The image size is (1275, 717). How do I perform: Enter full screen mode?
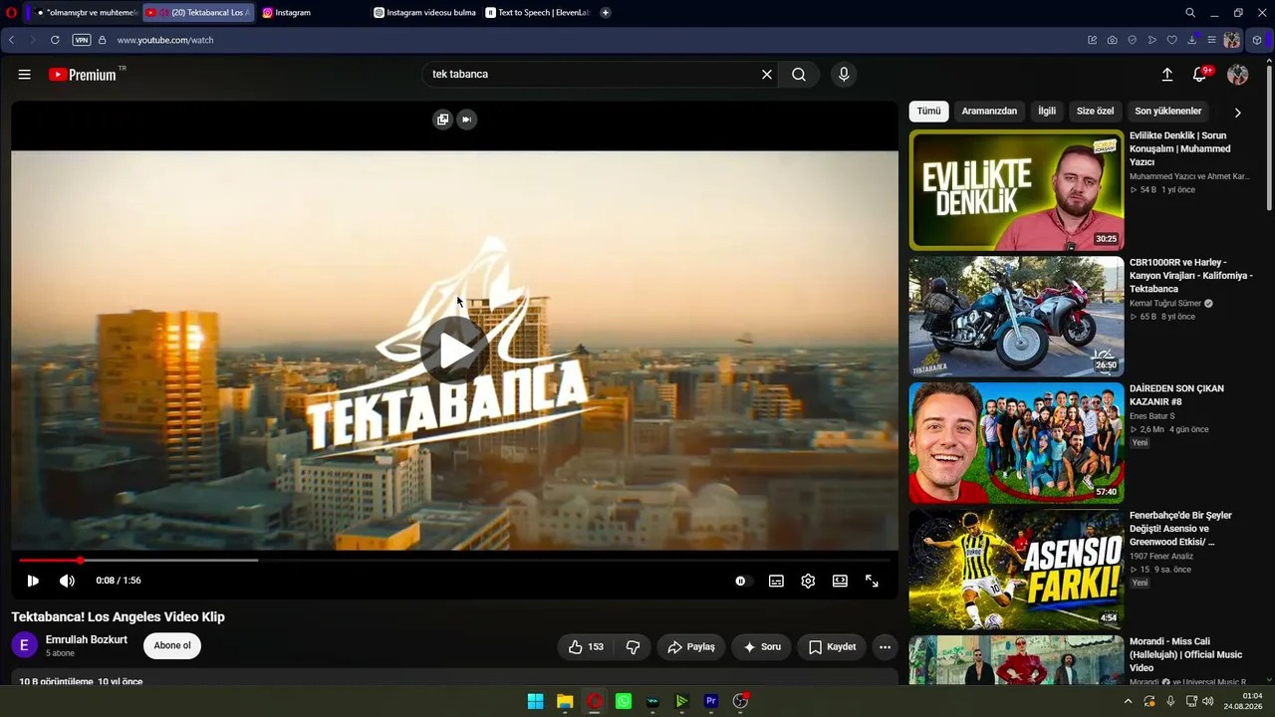(x=872, y=581)
